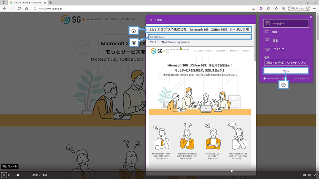
Task: Go to the browser Home icon
Action: (x=27, y=9)
